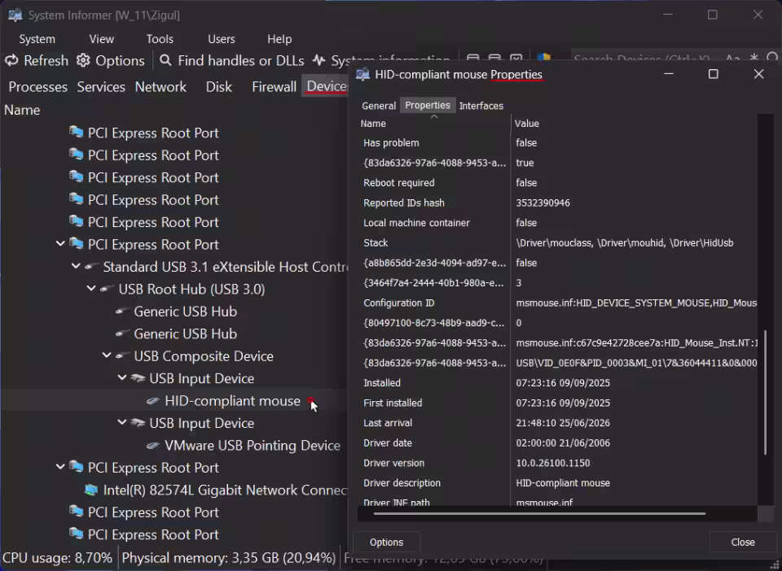Collapse the USB Composite Device node
This screenshot has width=782, height=571.
[107, 356]
